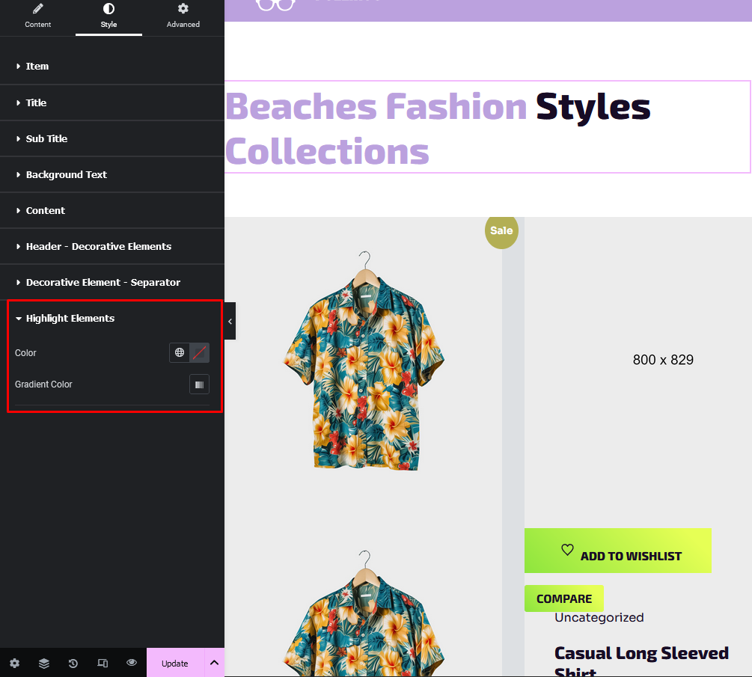Screen dimensions: 752x677
Task: Expand the Background Text section
Action: pyautogui.click(x=112, y=174)
